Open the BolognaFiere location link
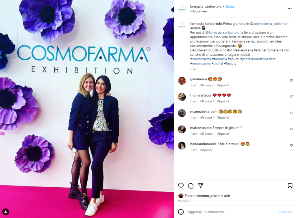Viewport: 296px width, 218px height. coord(198,11)
